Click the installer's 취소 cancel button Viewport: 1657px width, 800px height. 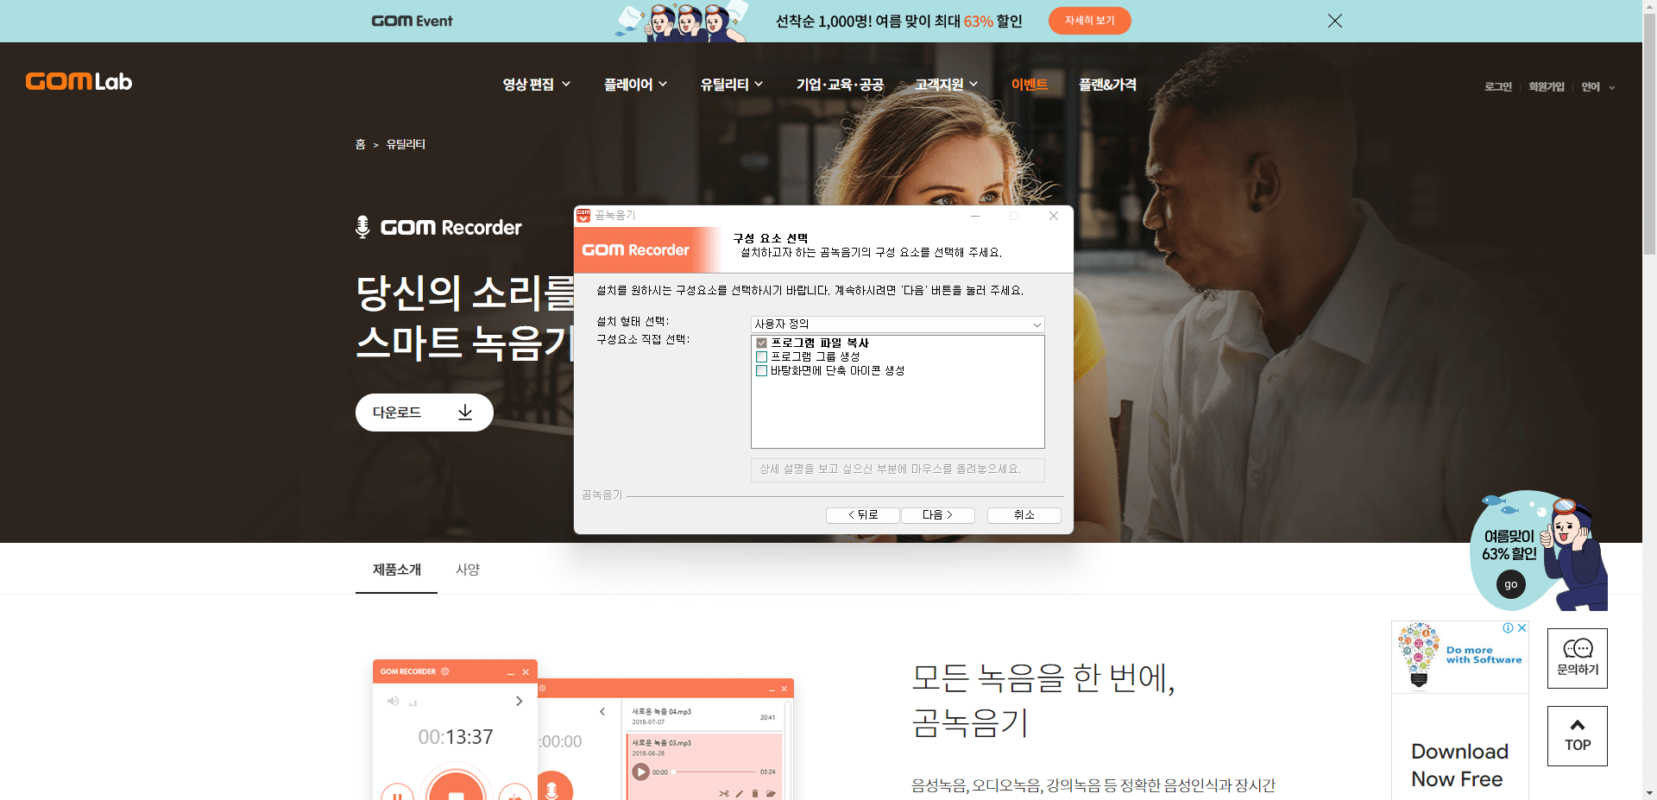click(x=1024, y=514)
